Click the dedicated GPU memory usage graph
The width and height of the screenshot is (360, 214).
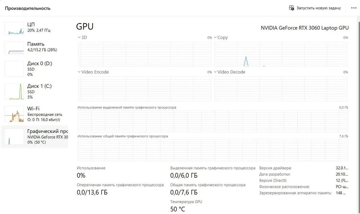point(213,121)
